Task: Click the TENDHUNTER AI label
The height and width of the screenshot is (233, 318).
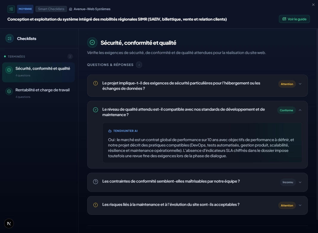Action: (125, 131)
